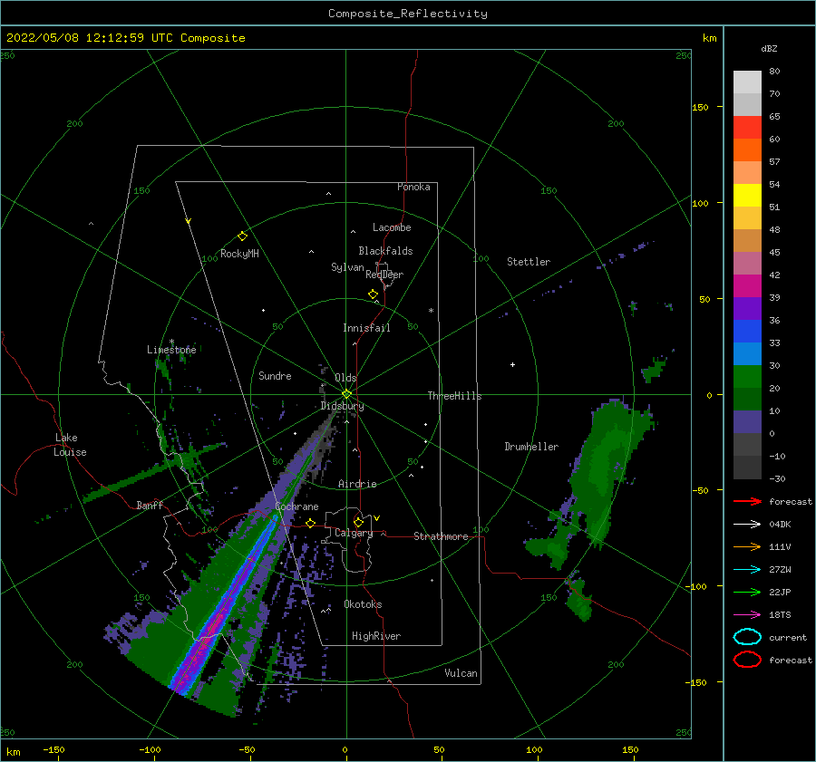Click the radar site diamond at Olds
816x762 pixels.
coord(346,394)
